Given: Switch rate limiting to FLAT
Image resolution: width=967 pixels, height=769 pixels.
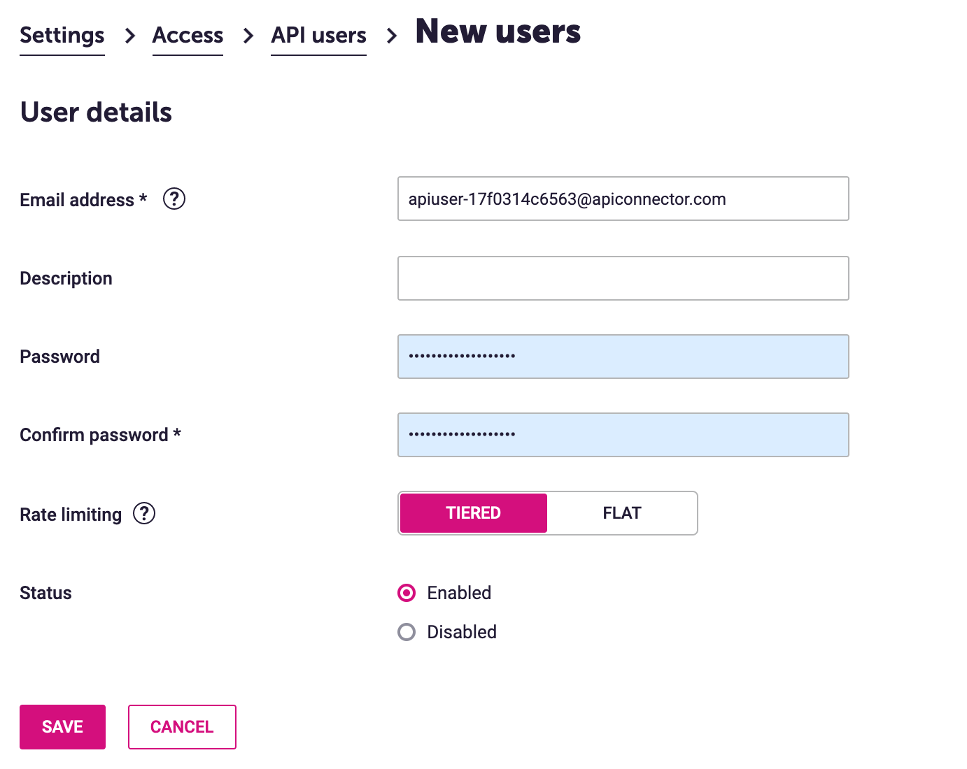Looking at the screenshot, I should tap(621, 513).
